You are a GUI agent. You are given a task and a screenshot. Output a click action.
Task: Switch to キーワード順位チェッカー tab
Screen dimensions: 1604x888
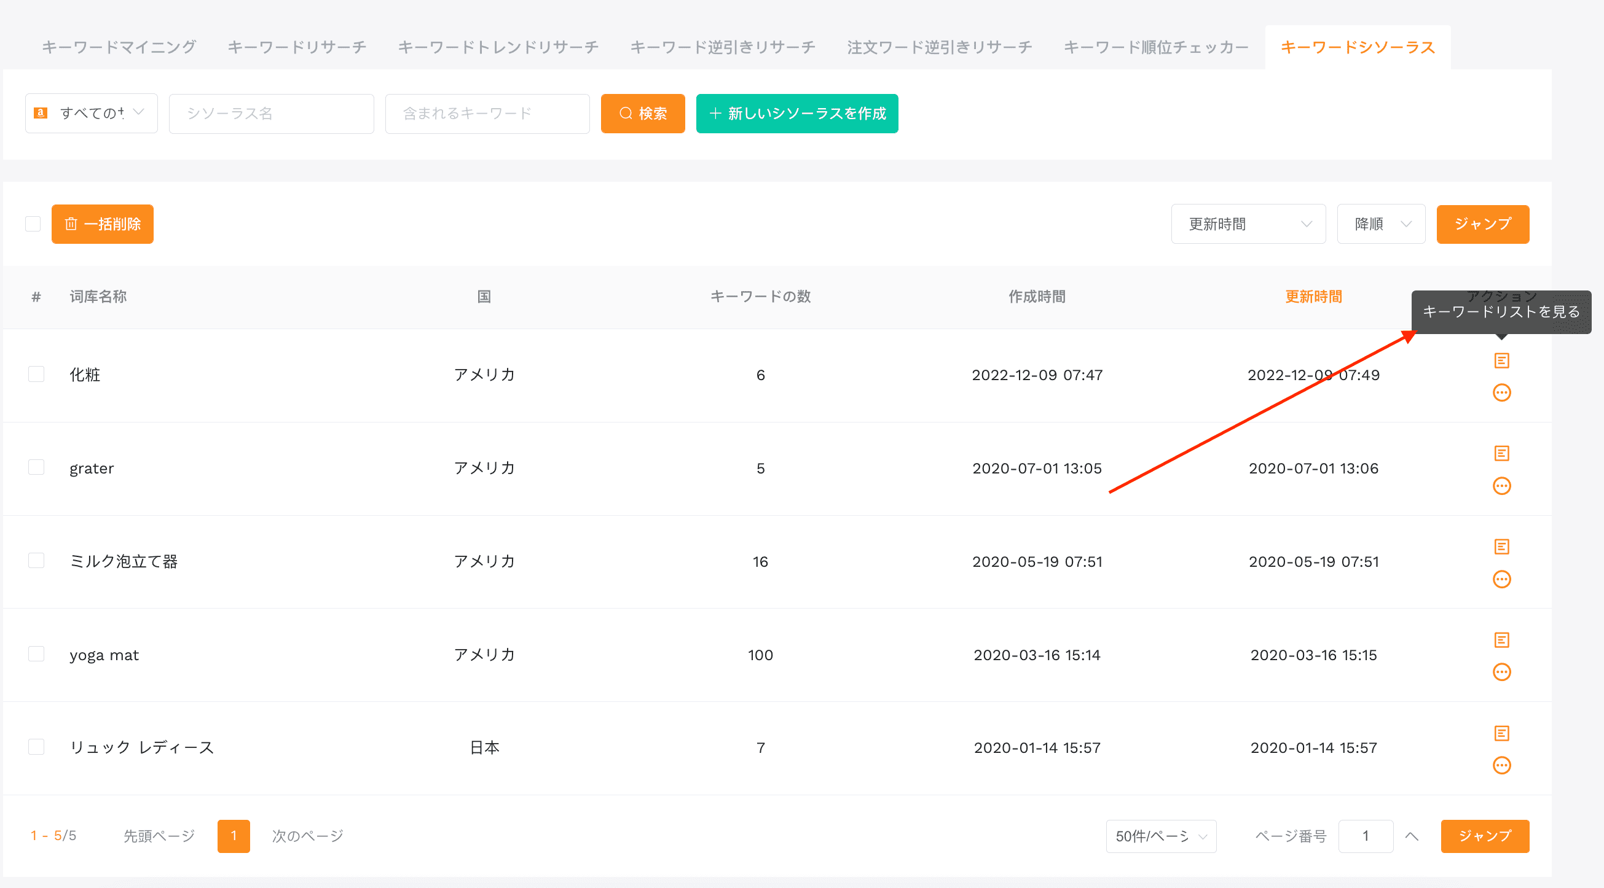tap(1157, 47)
